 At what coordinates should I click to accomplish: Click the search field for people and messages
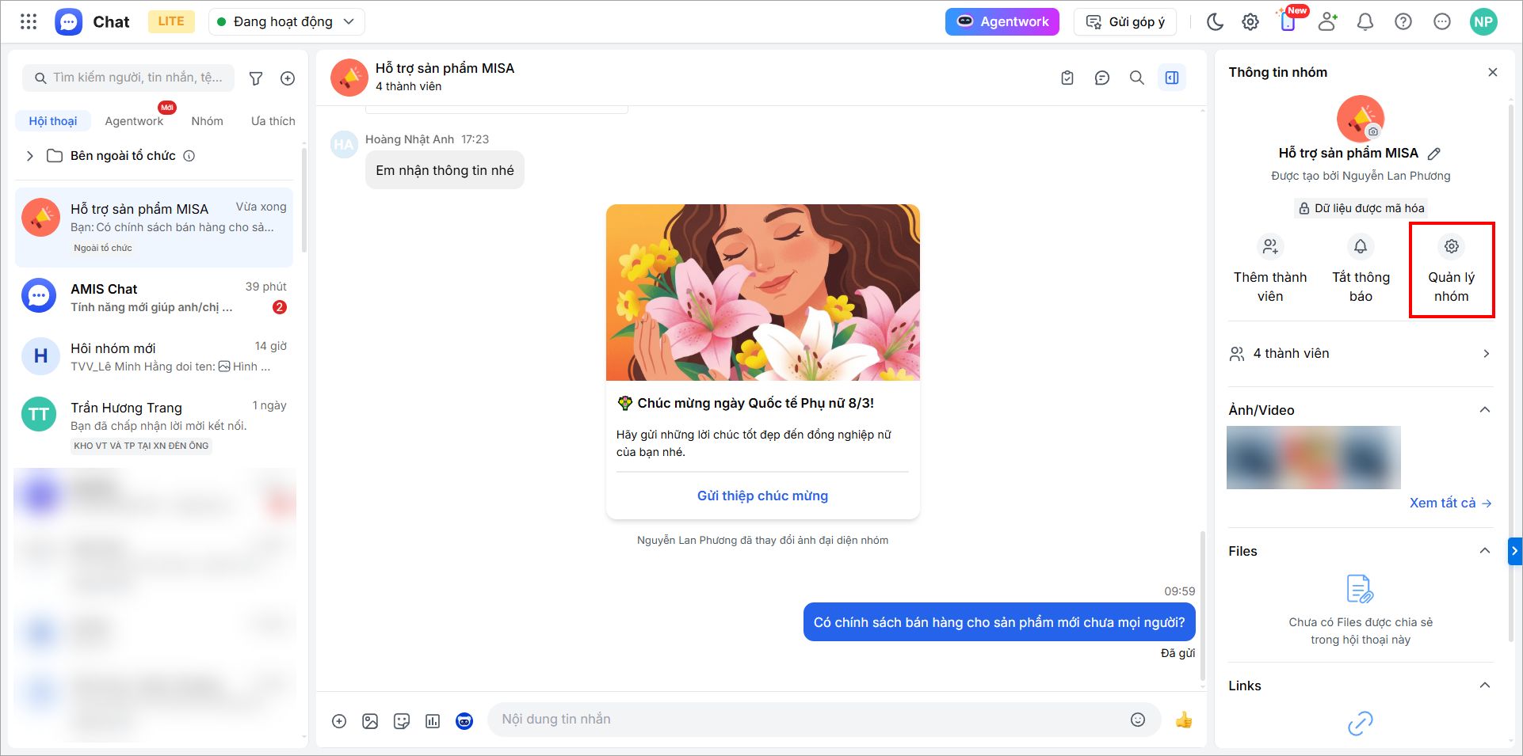pos(128,78)
